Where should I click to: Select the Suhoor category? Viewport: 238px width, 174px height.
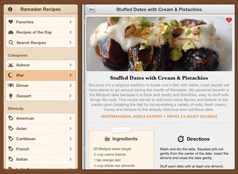coord(41,65)
